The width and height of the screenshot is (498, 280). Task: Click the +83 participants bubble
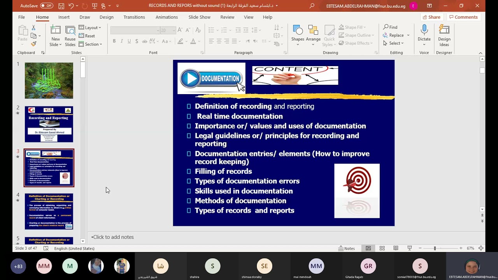18,266
